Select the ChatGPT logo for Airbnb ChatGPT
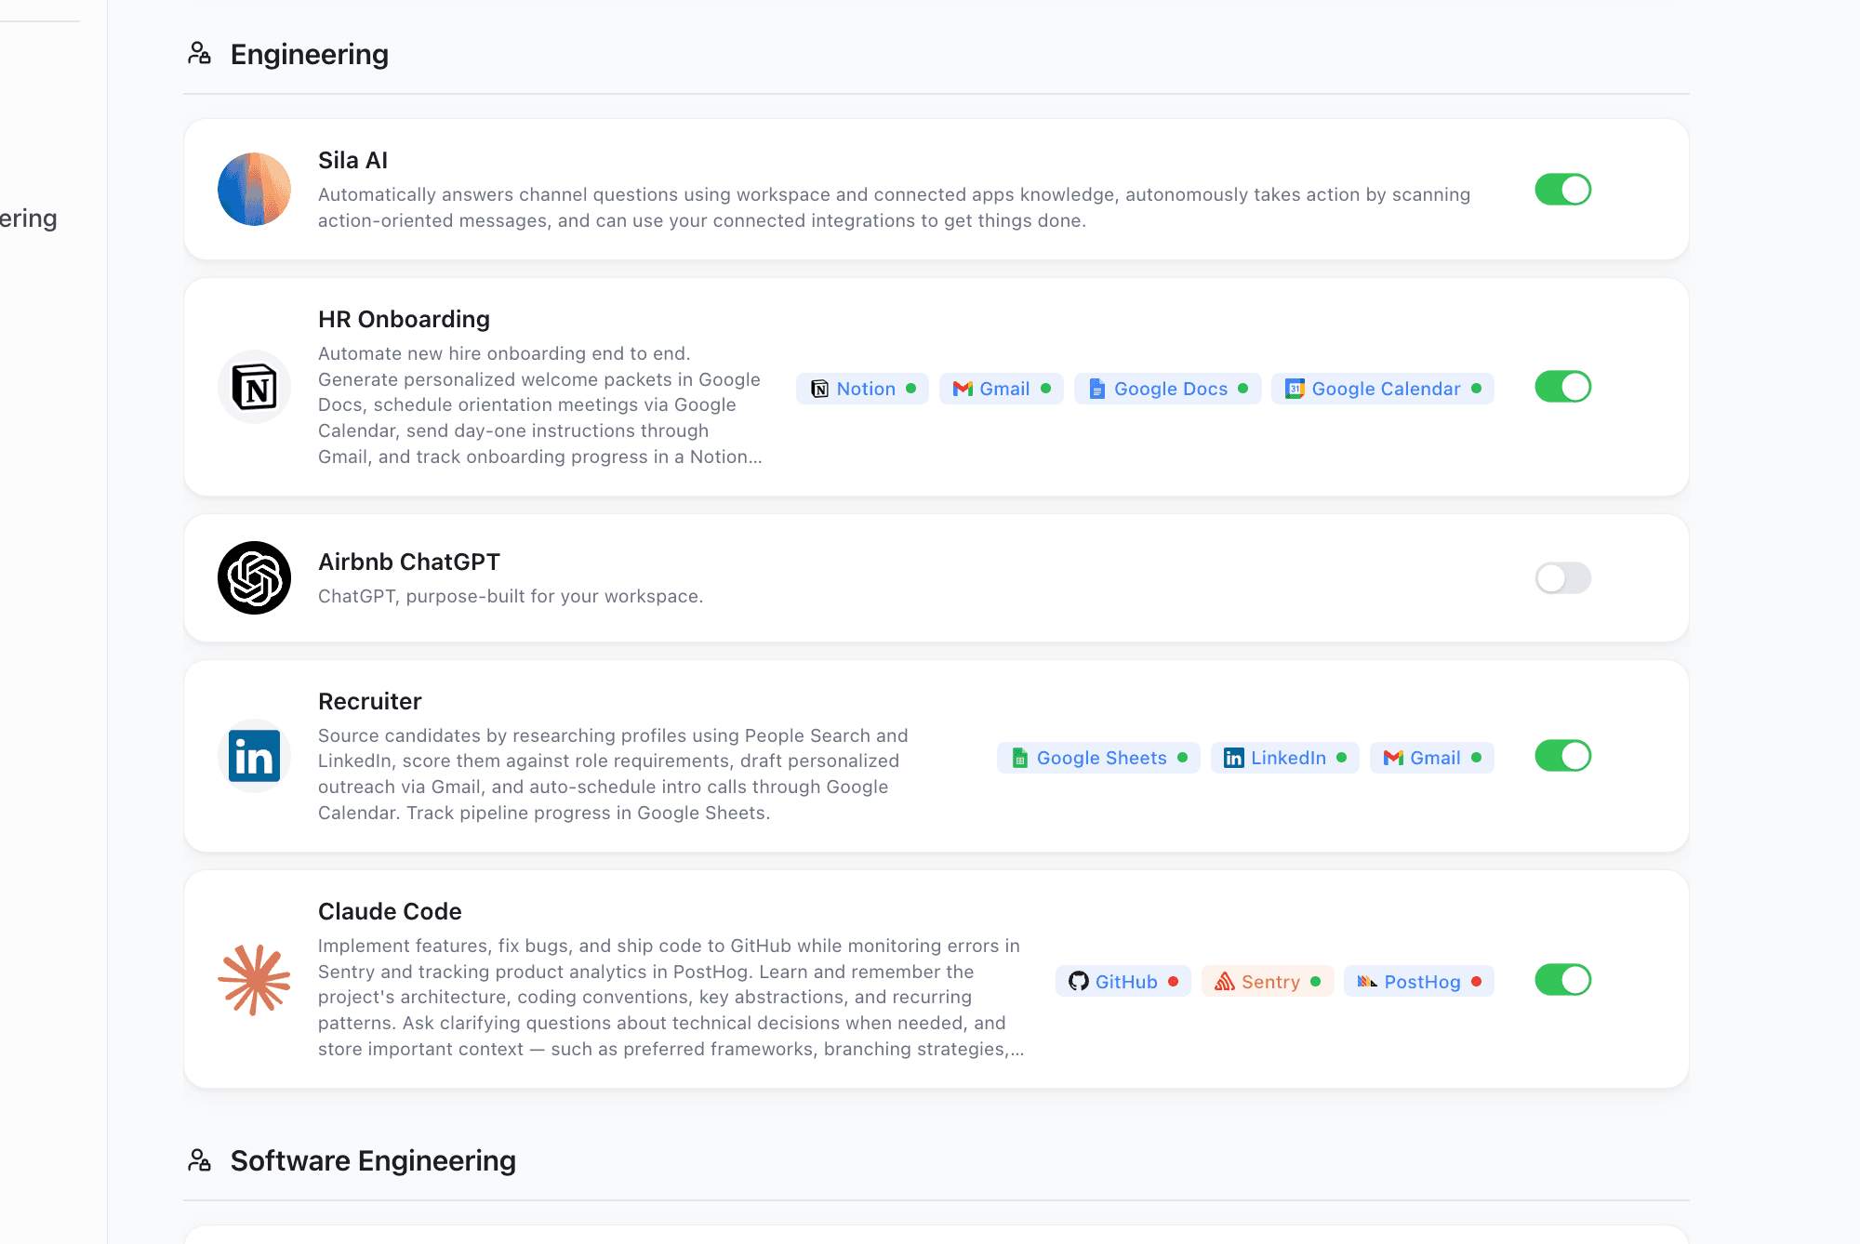 [253, 577]
